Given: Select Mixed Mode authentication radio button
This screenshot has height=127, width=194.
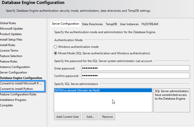Looking at the screenshot, I should pyautogui.click(x=55, y=53).
